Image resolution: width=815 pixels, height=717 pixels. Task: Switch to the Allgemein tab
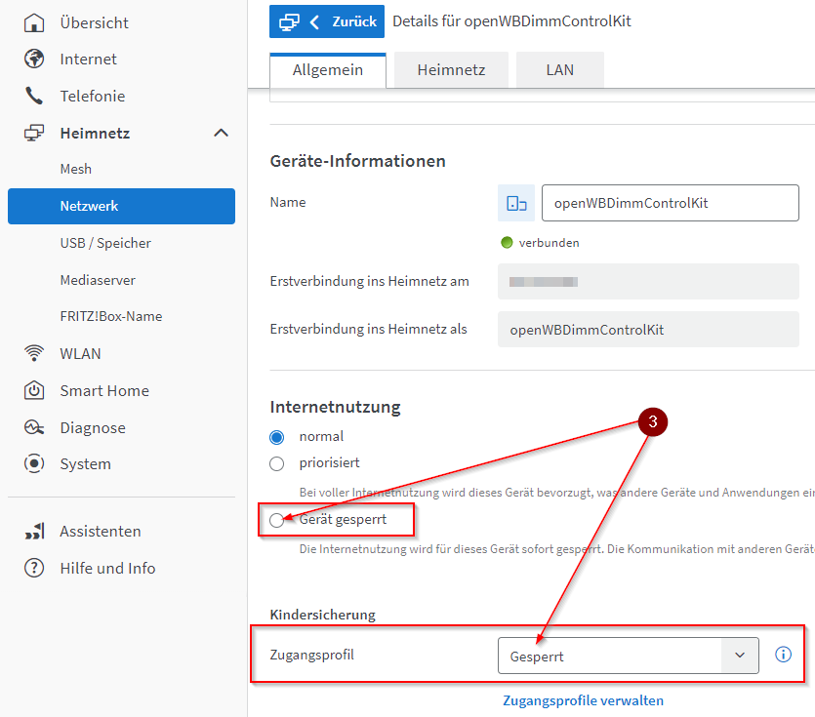(327, 70)
